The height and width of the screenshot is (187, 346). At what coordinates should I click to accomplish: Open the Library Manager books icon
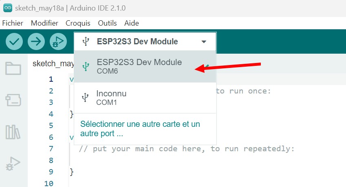[x=13, y=132]
